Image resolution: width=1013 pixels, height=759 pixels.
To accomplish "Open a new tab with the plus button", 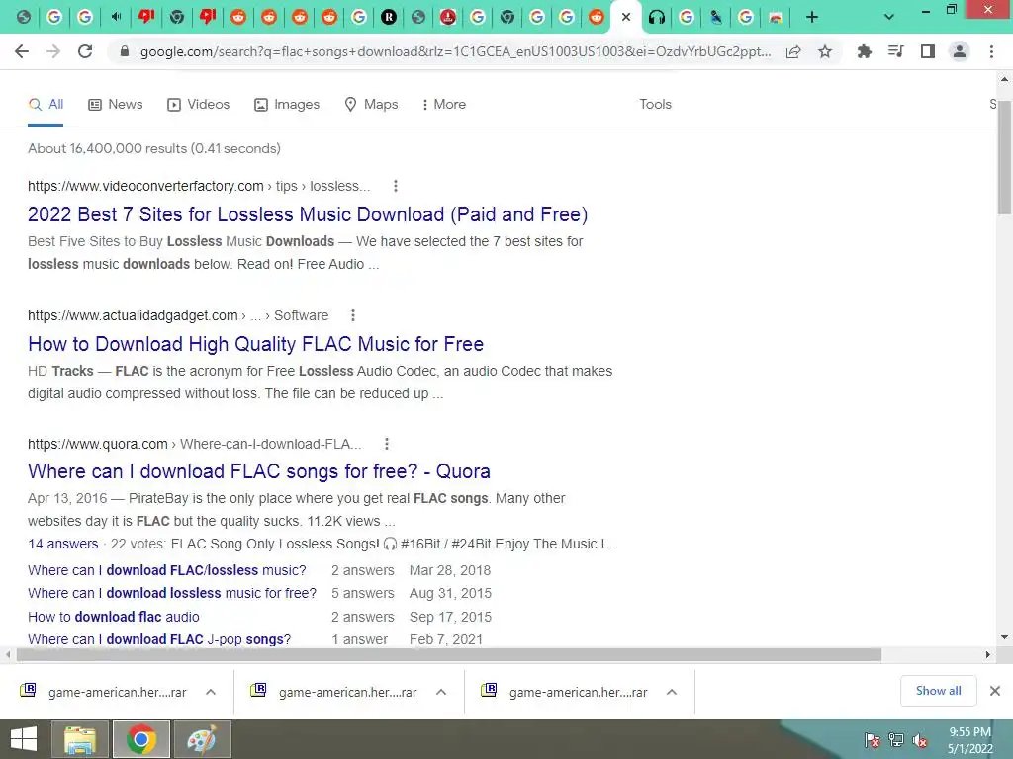I will pos(812,17).
